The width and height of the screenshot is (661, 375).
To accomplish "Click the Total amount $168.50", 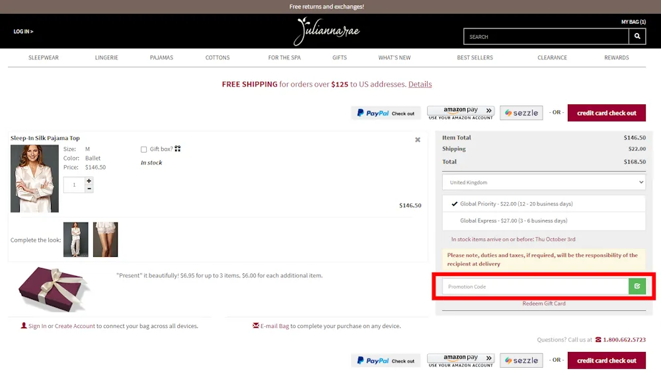I will [x=635, y=162].
